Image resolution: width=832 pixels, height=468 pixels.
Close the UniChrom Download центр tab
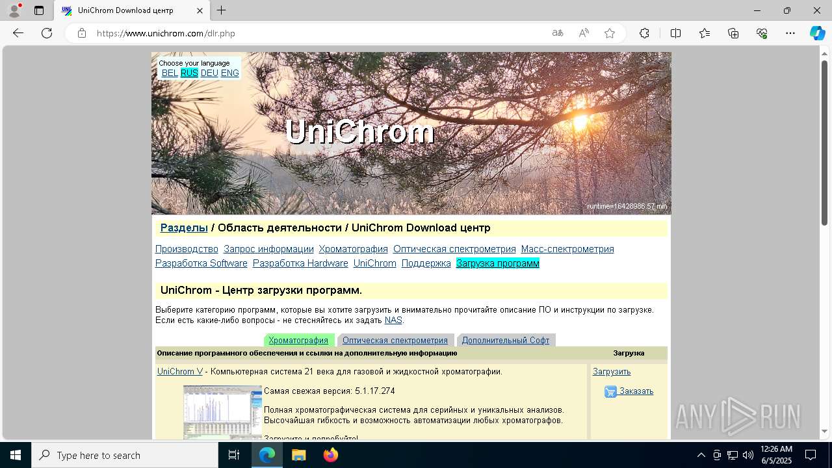(200, 10)
